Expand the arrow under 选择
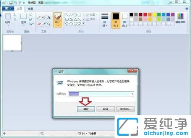Viewport: 191px width, 138px height. [24, 26]
